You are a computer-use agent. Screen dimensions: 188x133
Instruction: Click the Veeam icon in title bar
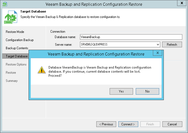click(x=4, y=4)
